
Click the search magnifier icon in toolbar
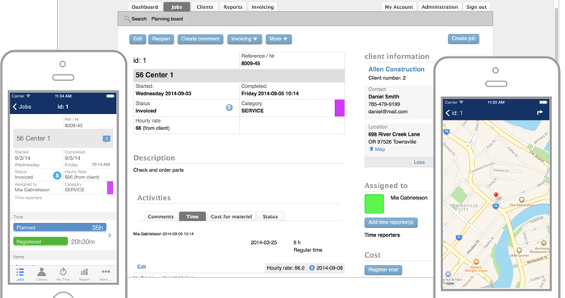pyautogui.click(x=127, y=19)
